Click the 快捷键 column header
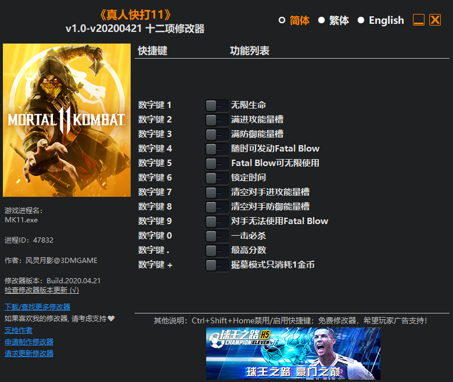The width and height of the screenshot is (453, 382). [x=153, y=51]
